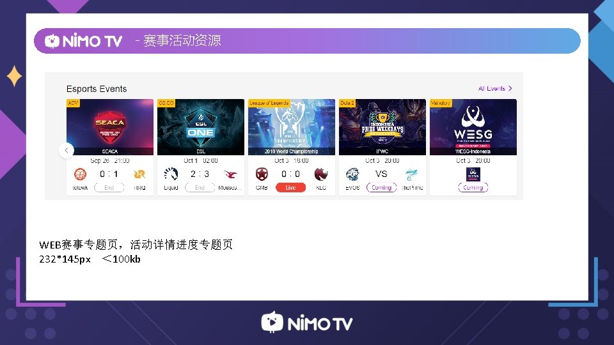Click the AOV game tag

[73, 103]
